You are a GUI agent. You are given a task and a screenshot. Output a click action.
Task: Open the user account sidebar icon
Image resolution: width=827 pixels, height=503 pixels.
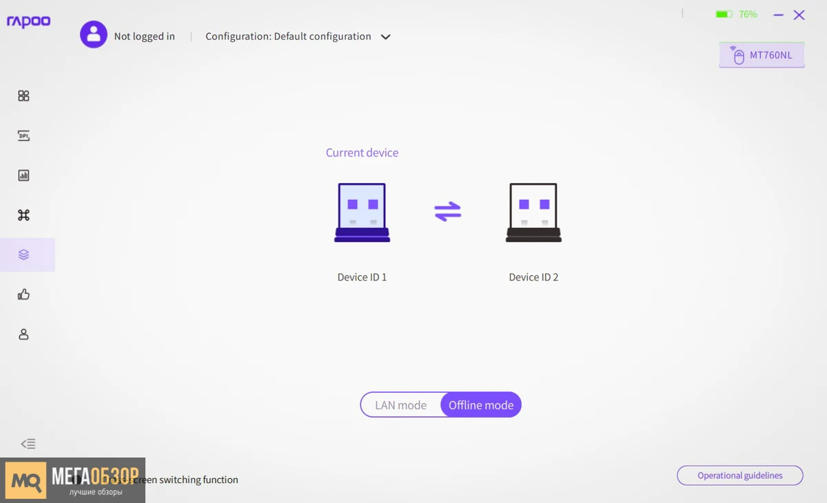pyautogui.click(x=23, y=335)
